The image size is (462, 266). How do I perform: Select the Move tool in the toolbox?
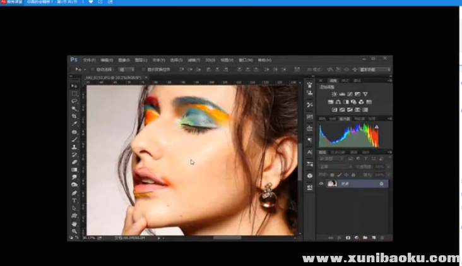pyautogui.click(x=74, y=86)
